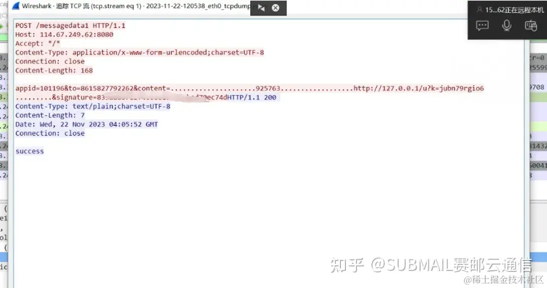Click the POST /messagedata1 request line
547x288 pixels.
point(70,26)
